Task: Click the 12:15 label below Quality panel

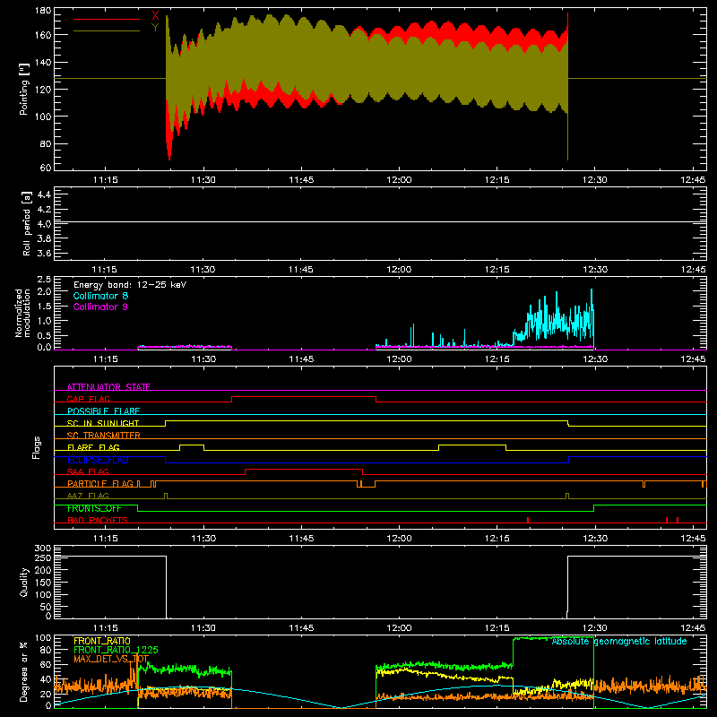Action: point(497,628)
